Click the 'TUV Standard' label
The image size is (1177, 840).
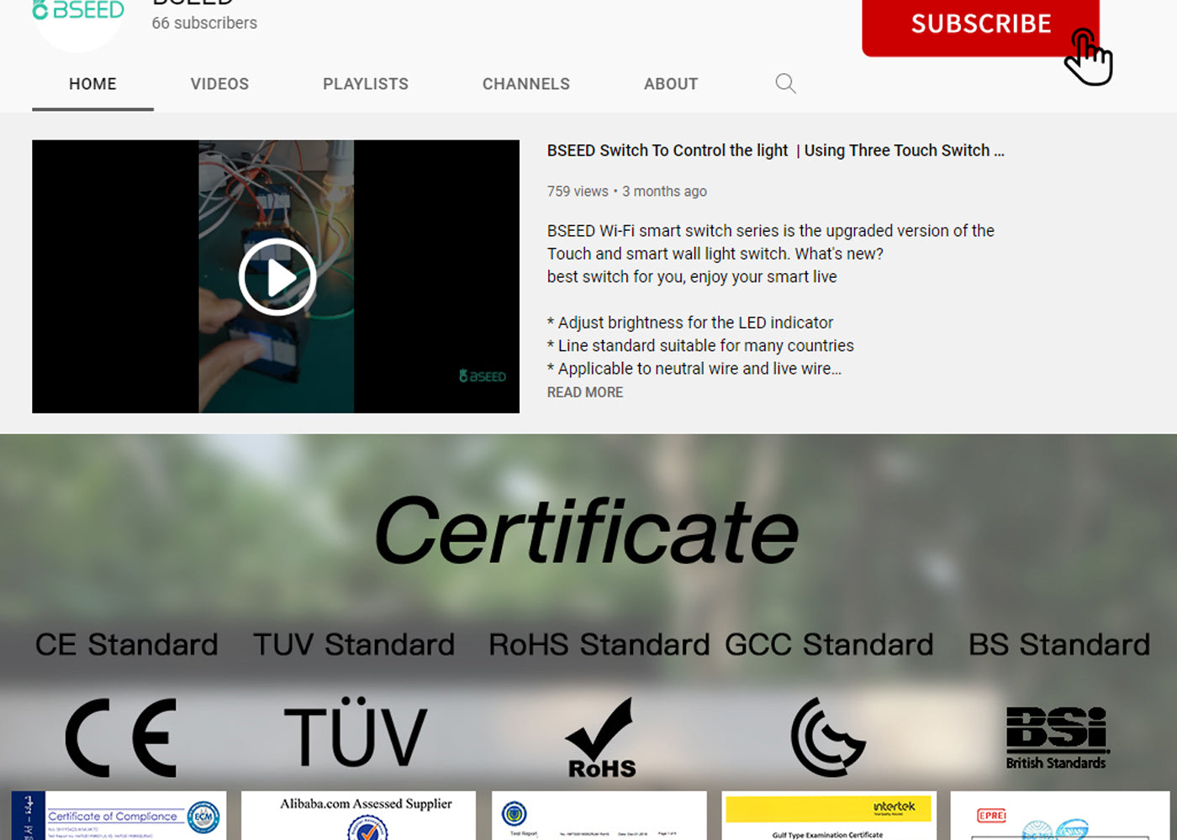[x=354, y=644]
